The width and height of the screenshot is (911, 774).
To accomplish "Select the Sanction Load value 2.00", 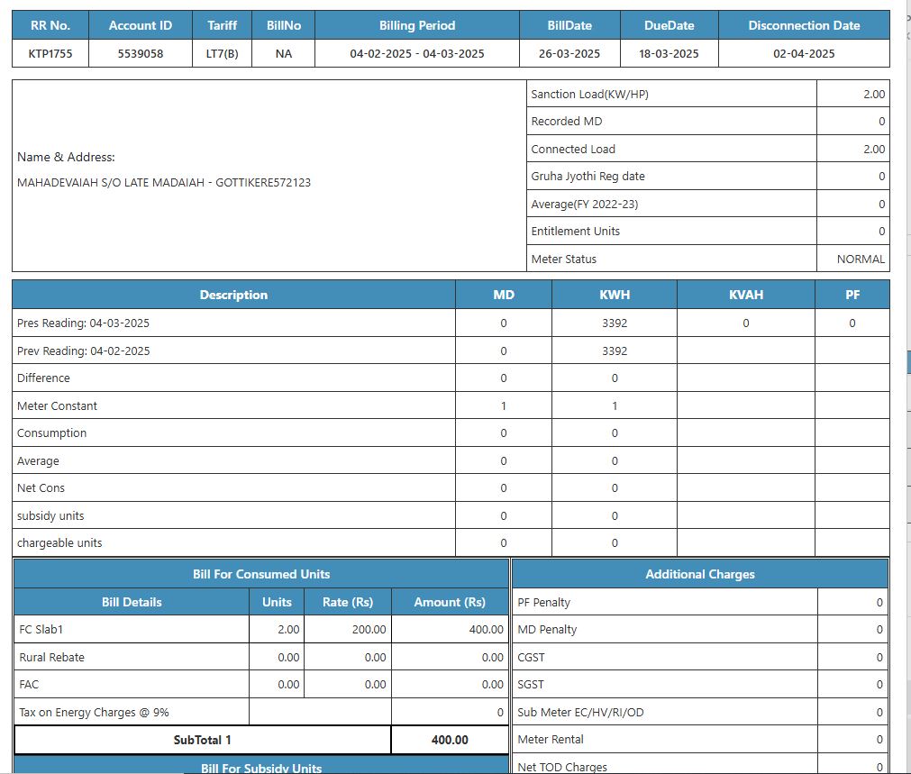I will [874, 94].
